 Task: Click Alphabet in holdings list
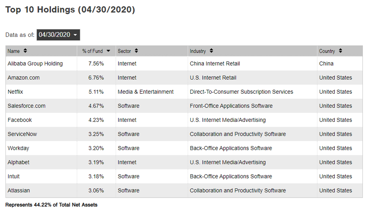point(18,162)
